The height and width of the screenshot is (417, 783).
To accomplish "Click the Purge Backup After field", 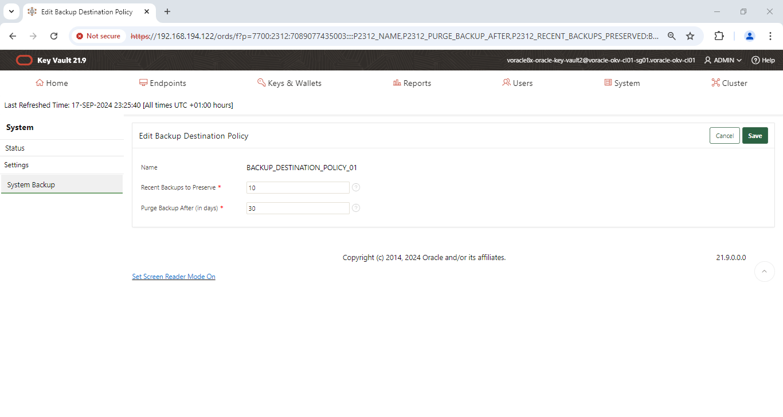I will (x=297, y=208).
